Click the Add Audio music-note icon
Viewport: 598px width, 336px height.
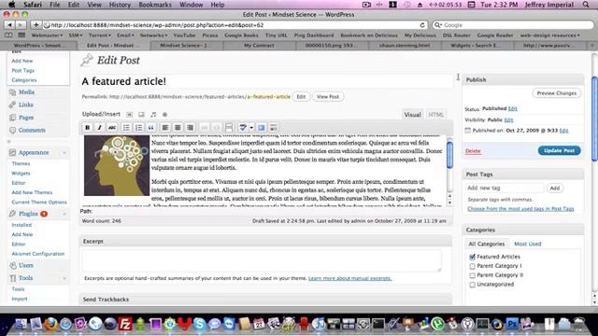(x=153, y=114)
